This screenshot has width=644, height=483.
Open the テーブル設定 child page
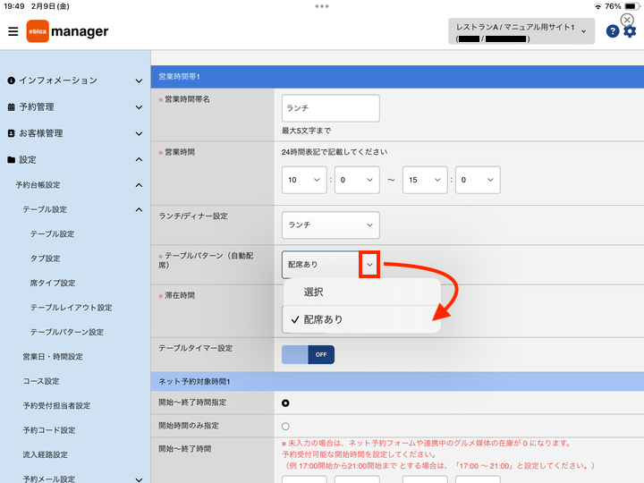[x=52, y=234]
